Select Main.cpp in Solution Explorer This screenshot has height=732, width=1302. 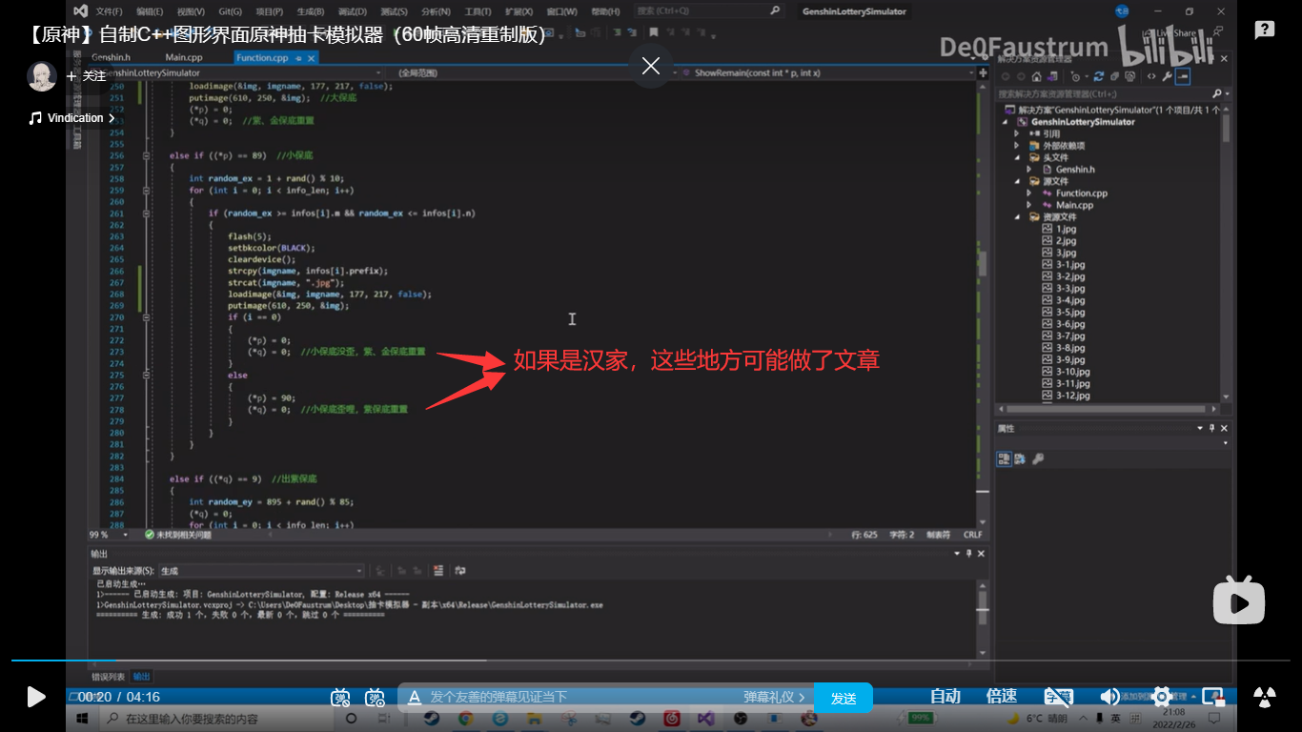(1074, 205)
